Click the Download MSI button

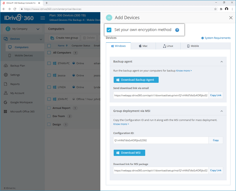pos(129,153)
